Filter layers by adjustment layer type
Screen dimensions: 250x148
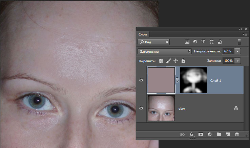coord(195,42)
